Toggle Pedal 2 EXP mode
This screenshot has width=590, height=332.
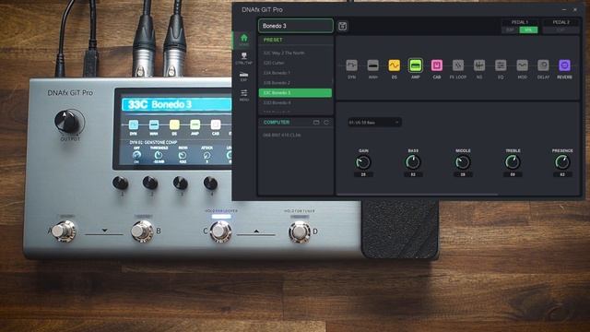(x=560, y=30)
